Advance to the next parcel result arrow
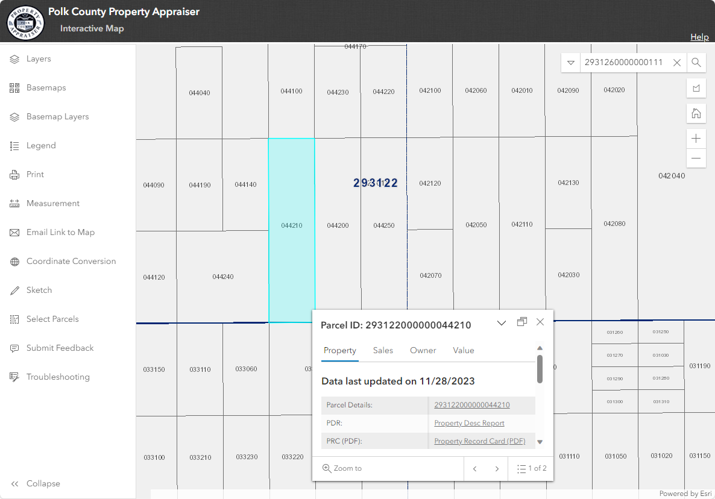The image size is (715, 499). tap(496, 468)
